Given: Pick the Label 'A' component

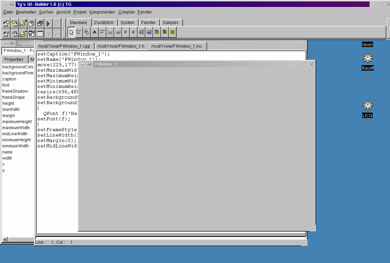Looking at the screenshot, I should (95, 32).
